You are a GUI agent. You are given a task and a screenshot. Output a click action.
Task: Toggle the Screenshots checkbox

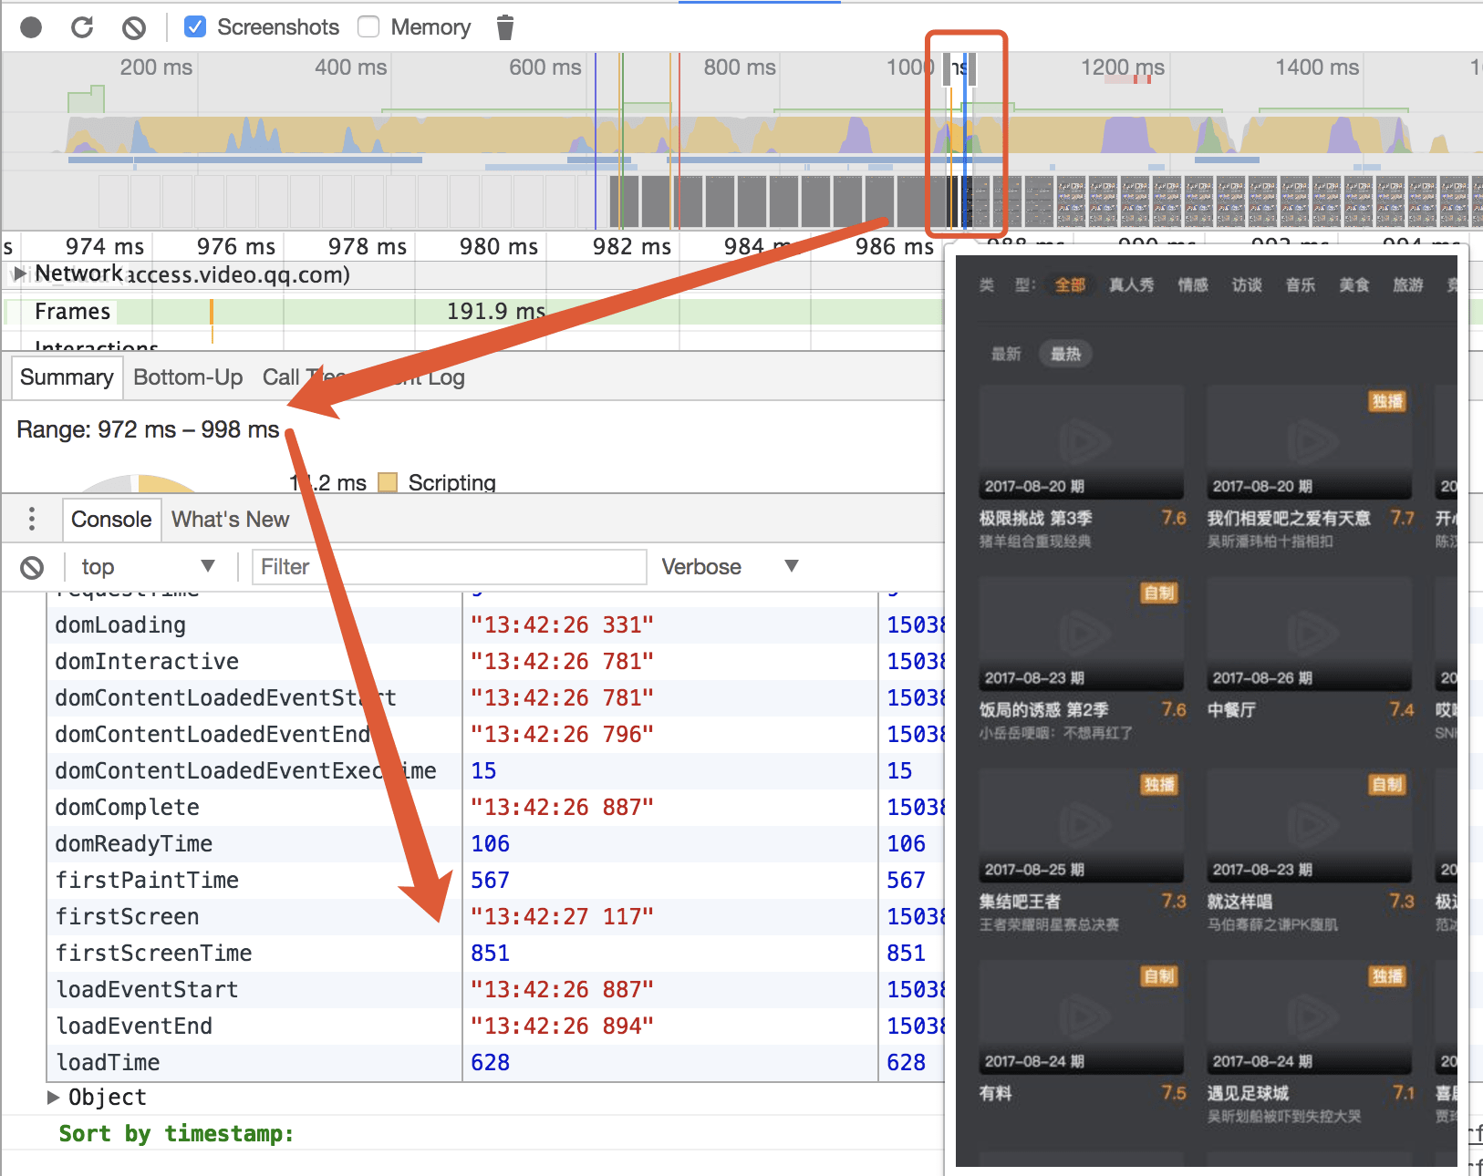point(194,26)
